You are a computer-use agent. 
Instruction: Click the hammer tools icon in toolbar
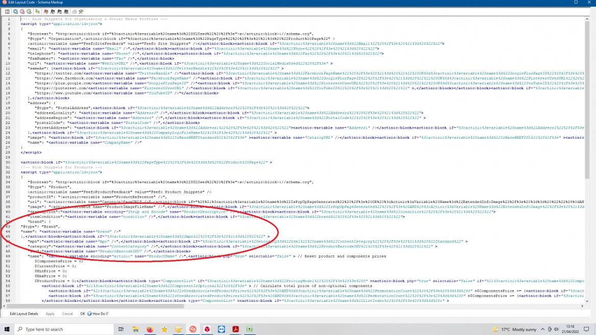pos(81,11)
